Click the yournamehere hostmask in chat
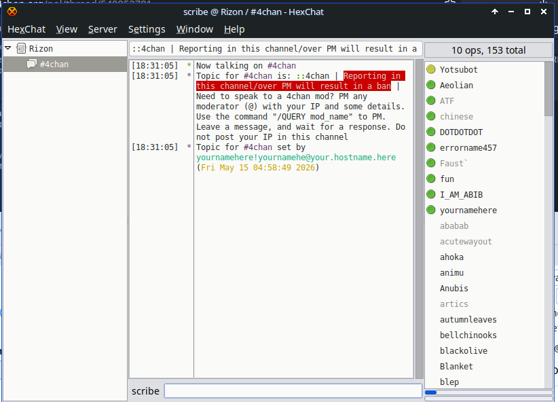This screenshot has height=402, width=558. point(296,158)
